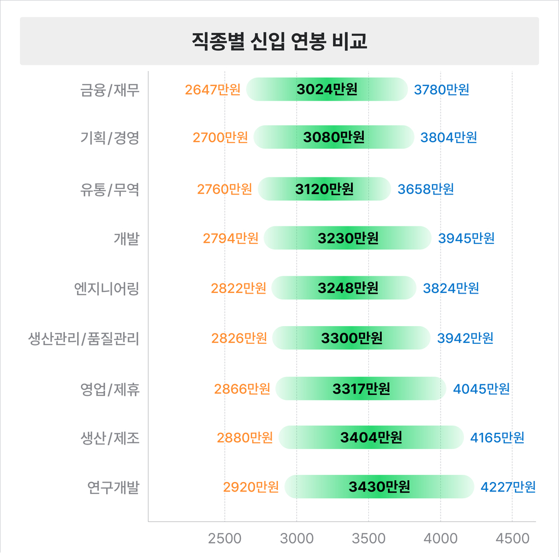Select the 영업/제휴 category label
This screenshot has height=557, width=559.
[x=110, y=389]
